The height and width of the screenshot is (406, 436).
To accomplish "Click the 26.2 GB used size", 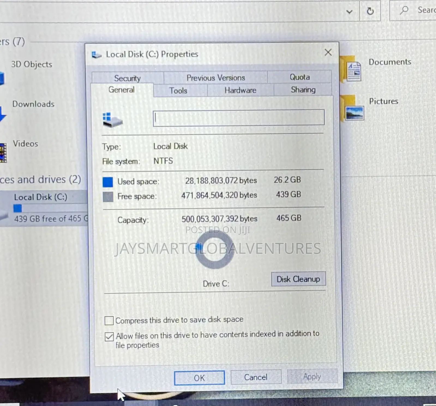I will [287, 180].
